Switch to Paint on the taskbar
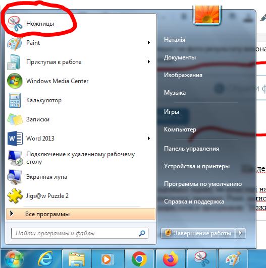266x268 pixels. 233,259
